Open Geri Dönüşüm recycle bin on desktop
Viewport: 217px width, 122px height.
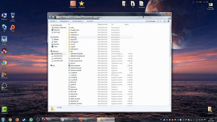point(13,17)
